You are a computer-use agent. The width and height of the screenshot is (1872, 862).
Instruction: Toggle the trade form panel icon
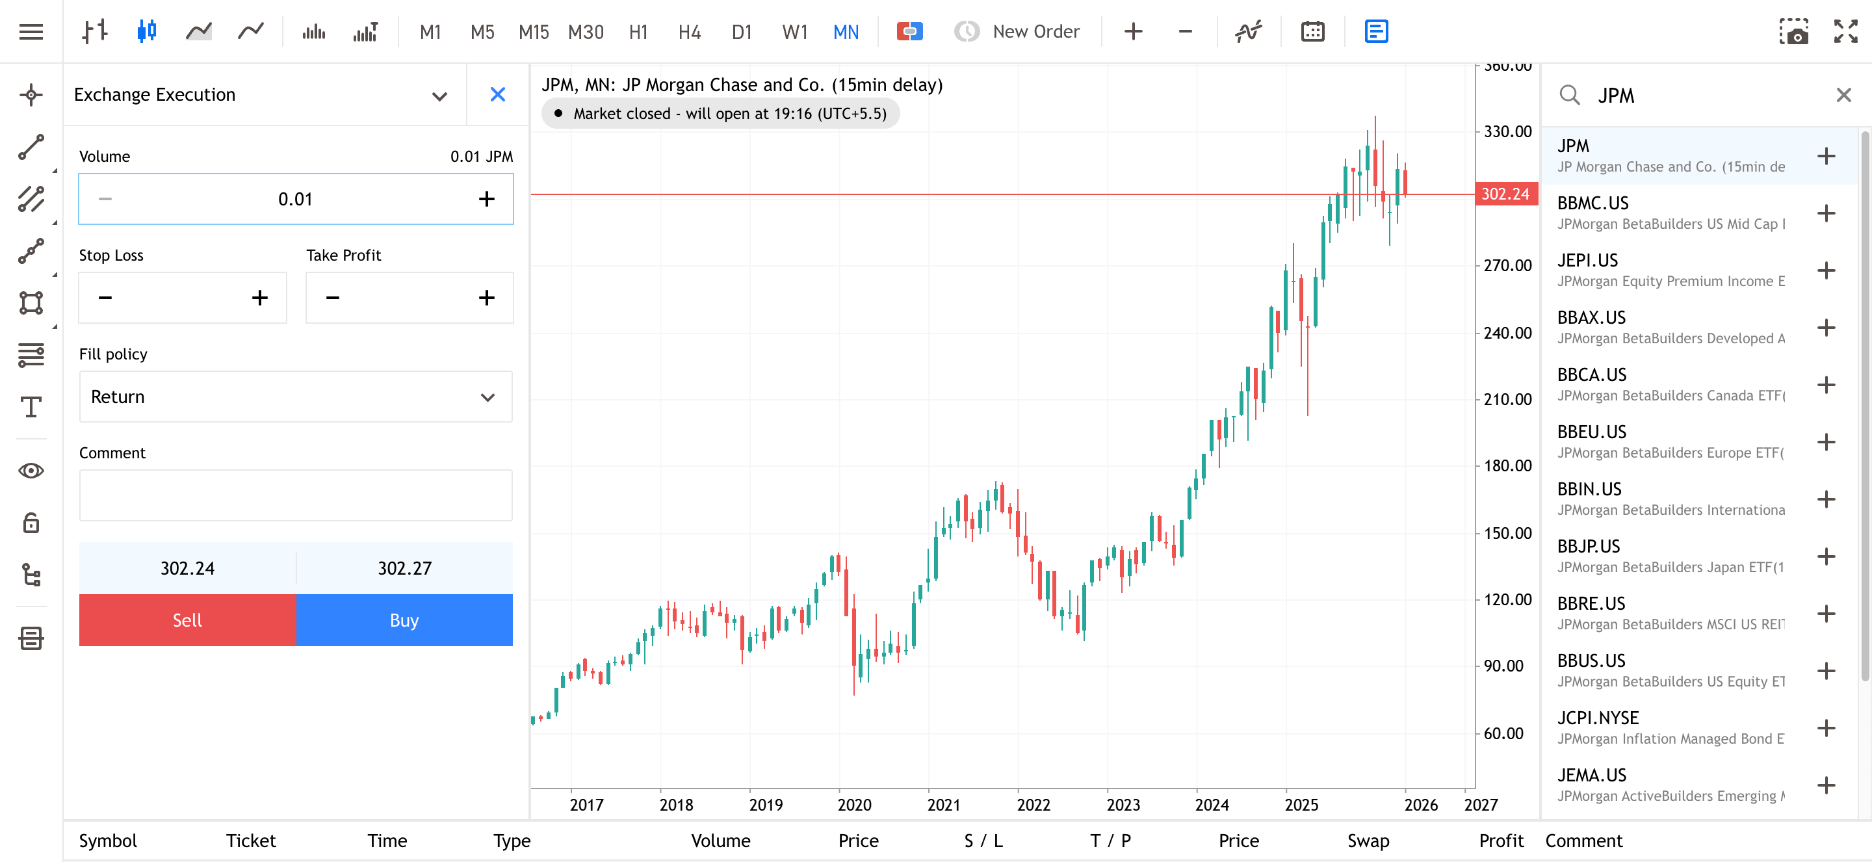click(x=1377, y=31)
